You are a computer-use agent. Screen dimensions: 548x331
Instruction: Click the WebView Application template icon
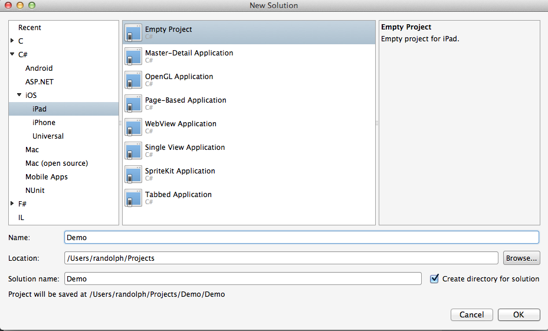[133, 127]
